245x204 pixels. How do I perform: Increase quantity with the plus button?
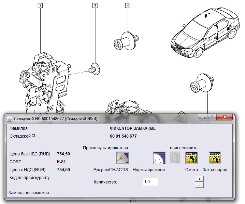[x=199, y=179]
